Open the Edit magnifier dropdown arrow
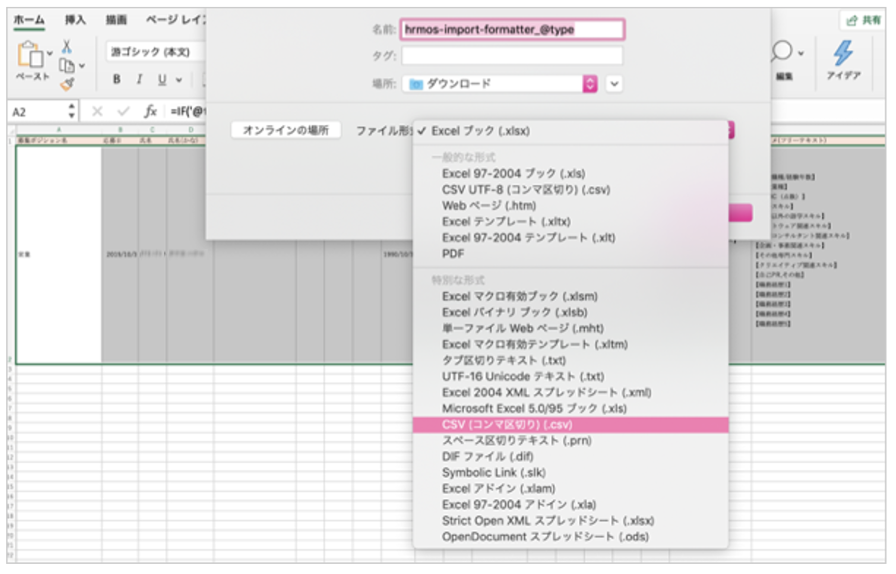This screenshot has width=896, height=574. click(801, 53)
